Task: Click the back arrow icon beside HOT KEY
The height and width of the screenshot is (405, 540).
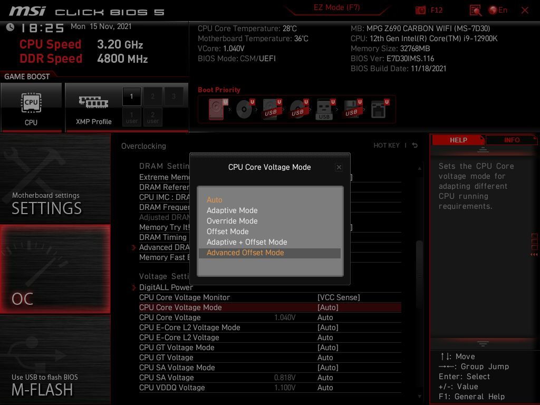Action: (414, 146)
